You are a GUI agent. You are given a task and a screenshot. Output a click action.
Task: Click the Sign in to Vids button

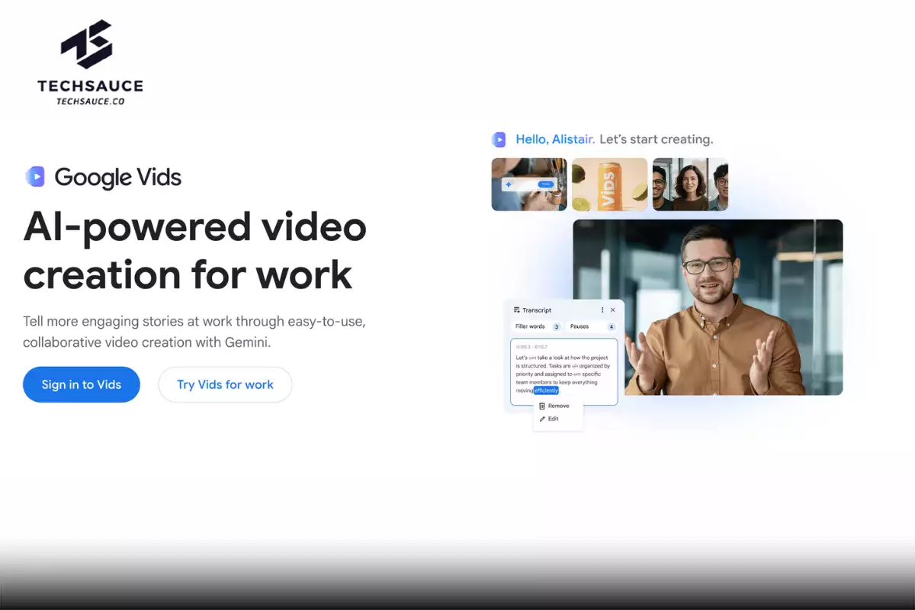(82, 384)
